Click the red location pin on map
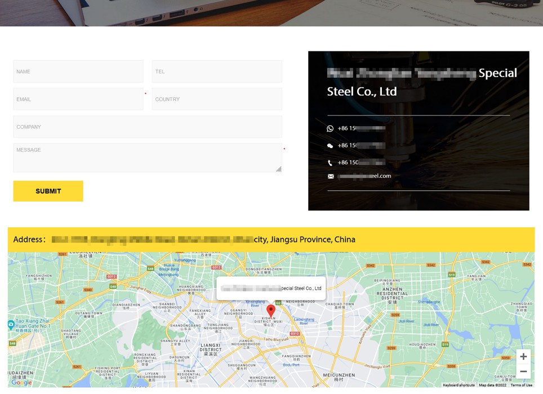This screenshot has width=543, height=394. tap(271, 310)
